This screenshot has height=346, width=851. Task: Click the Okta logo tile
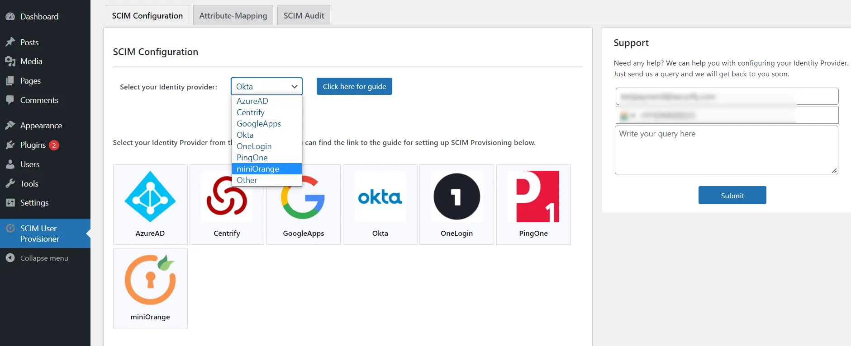tap(380, 205)
